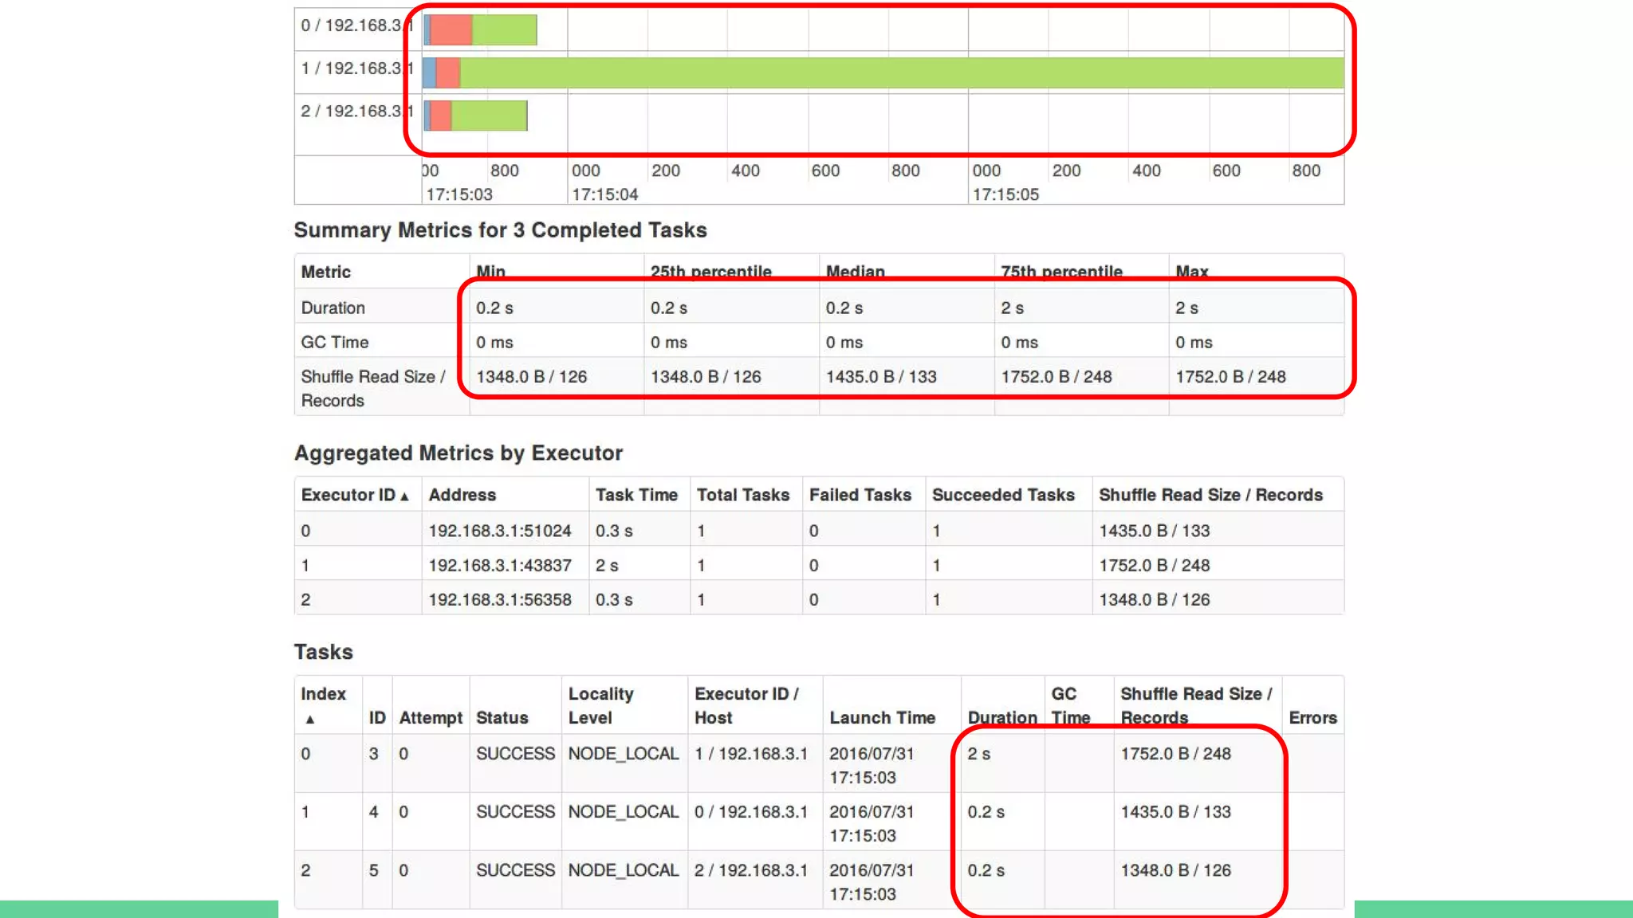Click executor 1 blue scheduler delay segment
The width and height of the screenshot is (1633, 918).
click(x=429, y=73)
